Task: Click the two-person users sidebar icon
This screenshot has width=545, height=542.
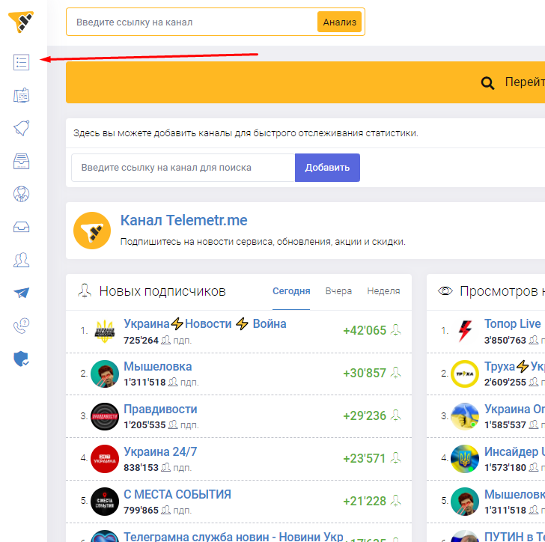Action: tap(22, 260)
